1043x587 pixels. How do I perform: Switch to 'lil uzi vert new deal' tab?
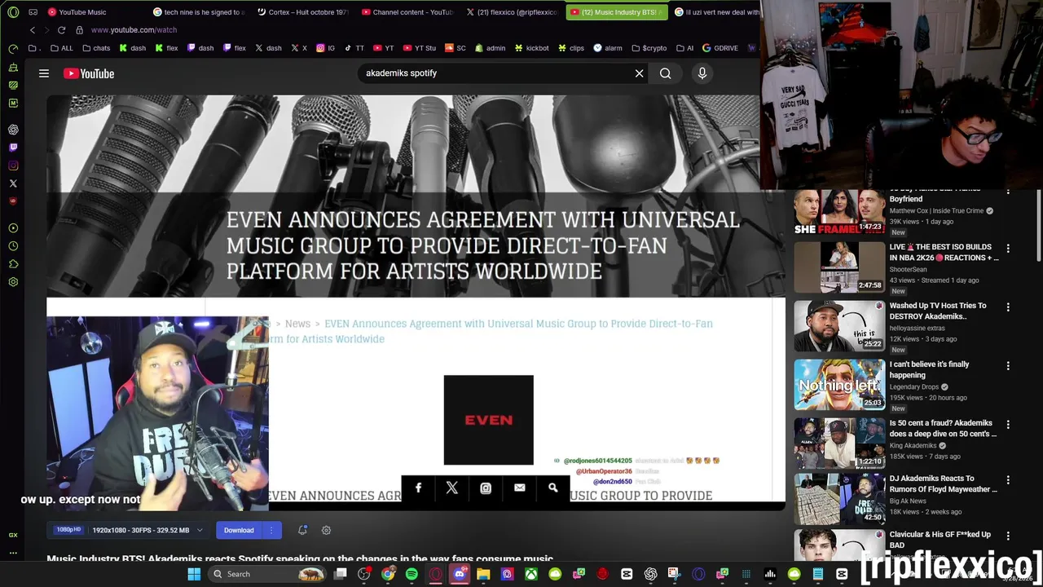point(717,12)
